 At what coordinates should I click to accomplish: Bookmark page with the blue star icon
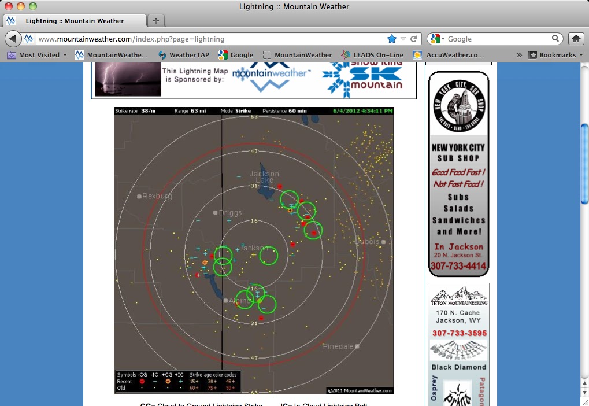click(x=392, y=39)
